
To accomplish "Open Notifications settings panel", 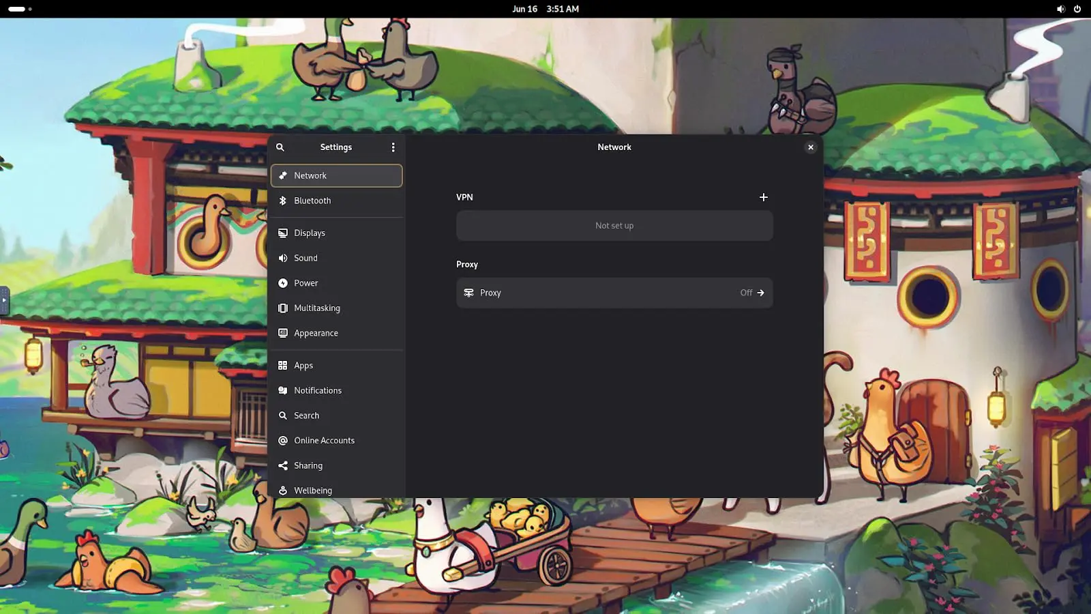I will [336, 390].
